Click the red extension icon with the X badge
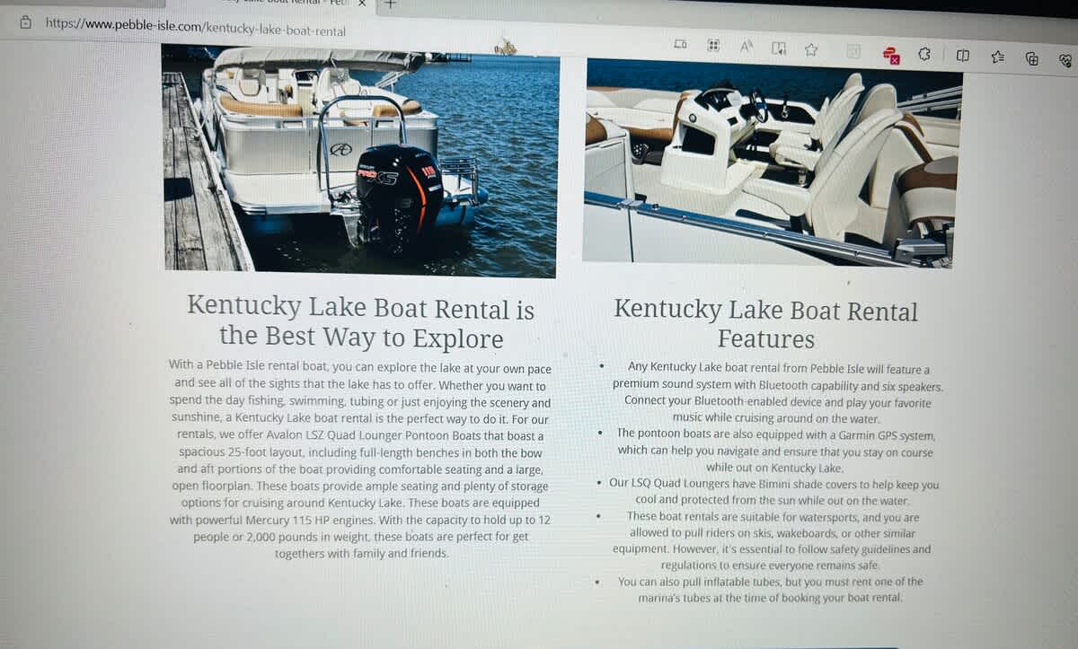The image size is (1078, 649). tap(891, 56)
